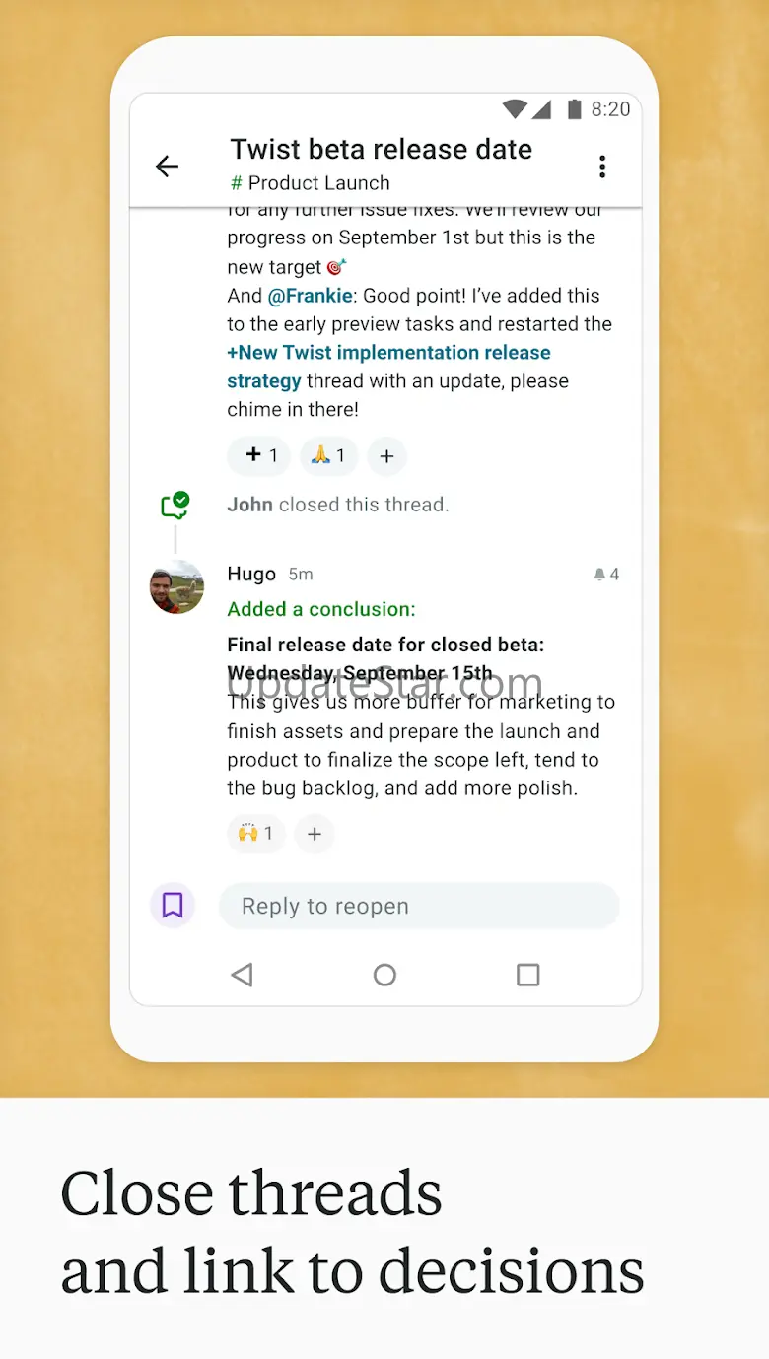
Task: Tap the back arrow in the header
Action: pos(168,167)
